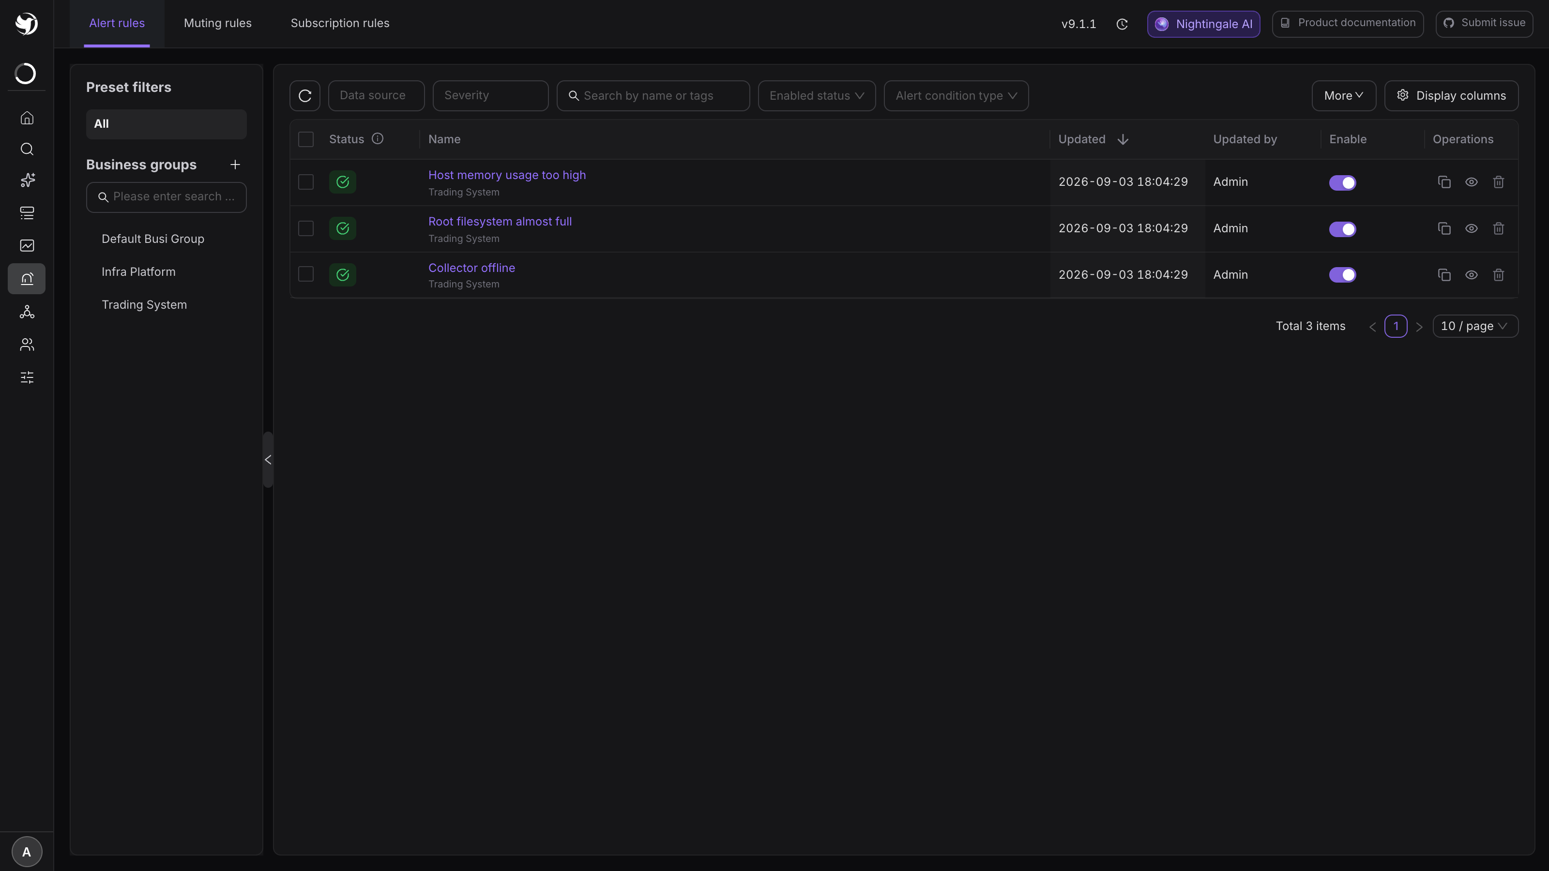
Task: Click the Status column info icon
Action: pyautogui.click(x=378, y=139)
